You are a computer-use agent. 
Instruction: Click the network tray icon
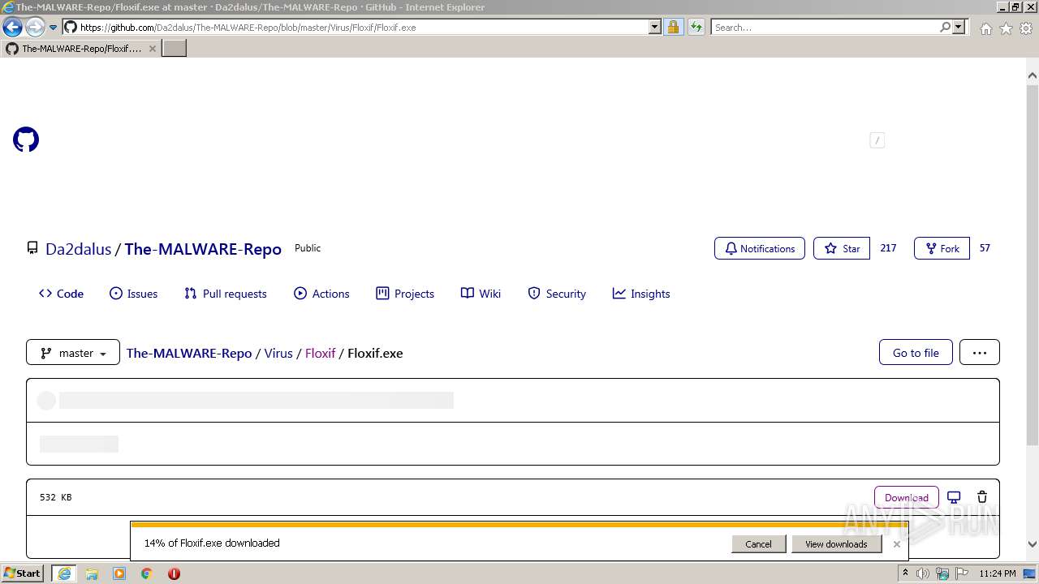point(942,573)
